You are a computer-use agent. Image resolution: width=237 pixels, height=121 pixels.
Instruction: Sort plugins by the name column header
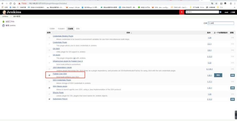pos(129,32)
